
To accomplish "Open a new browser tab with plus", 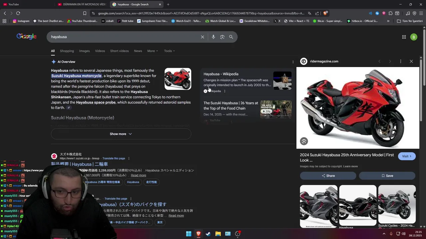I will (168, 4).
